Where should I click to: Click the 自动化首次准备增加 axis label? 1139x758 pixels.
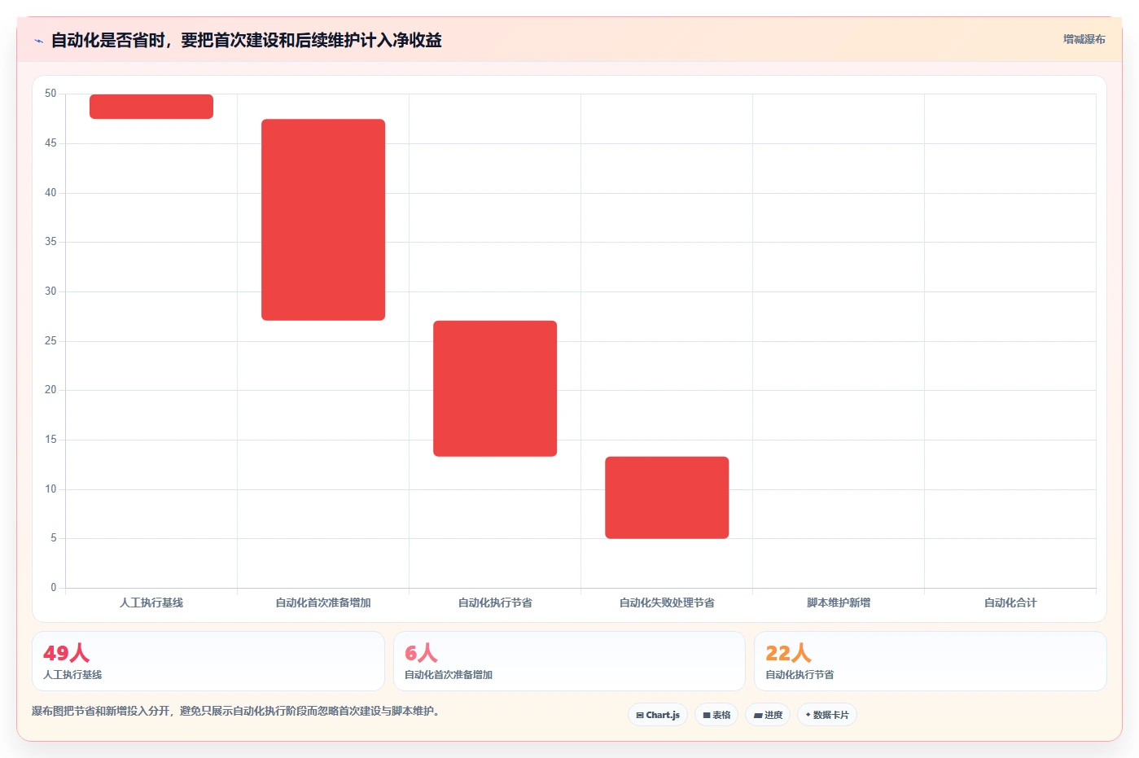[x=323, y=602]
